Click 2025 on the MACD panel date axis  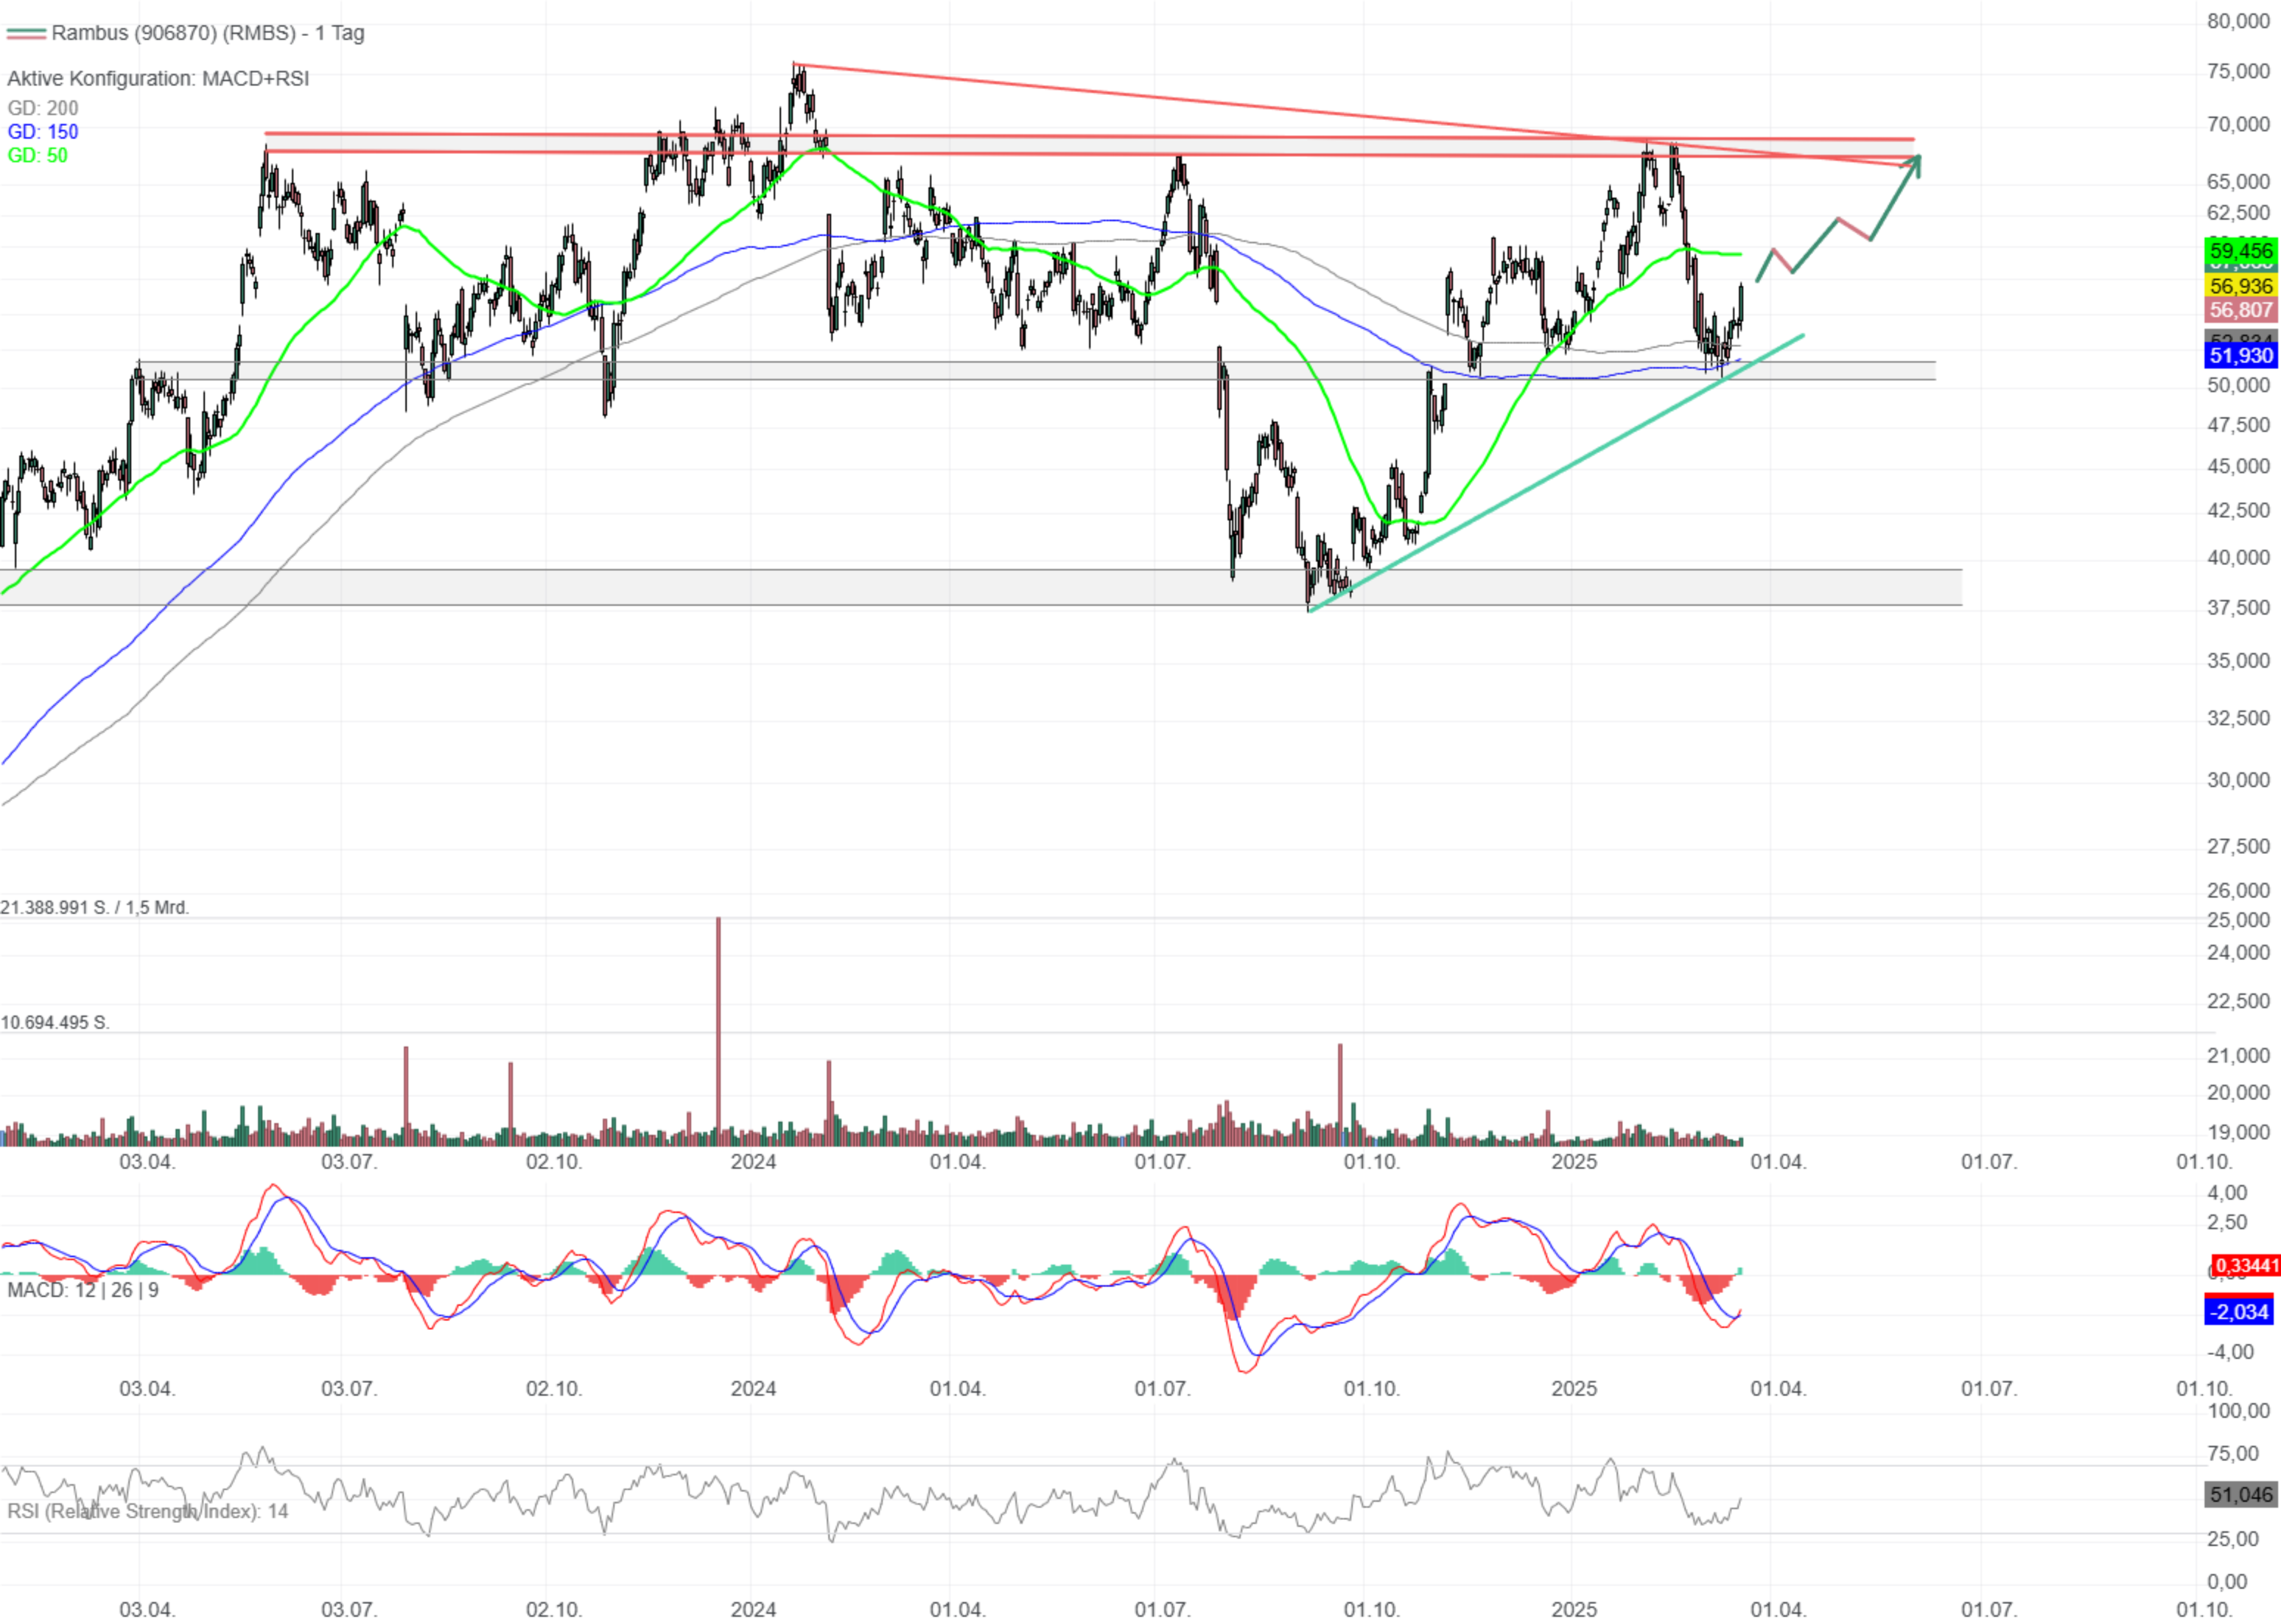[x=1574, y=1390]
